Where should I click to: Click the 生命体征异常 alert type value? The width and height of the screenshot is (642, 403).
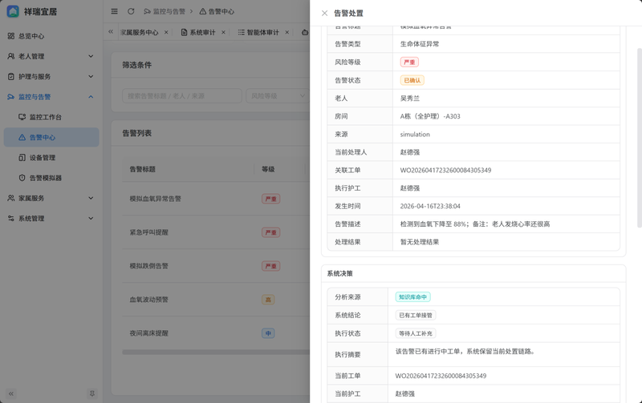pyautogui.click(x=419, y=44)
